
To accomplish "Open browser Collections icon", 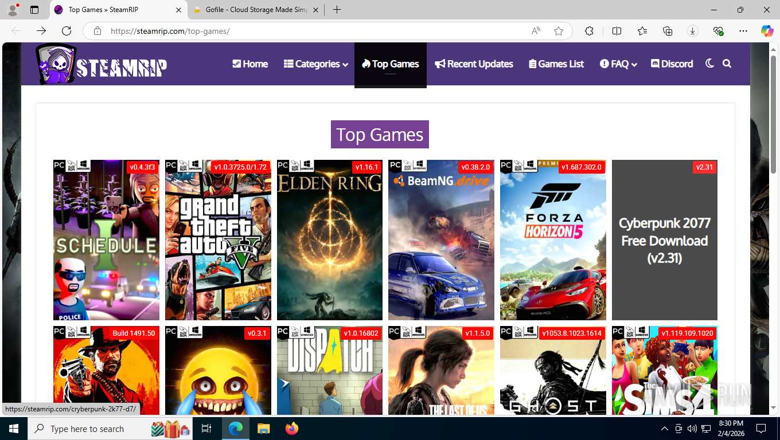I will pyautogui.click(x=668, y=31).
